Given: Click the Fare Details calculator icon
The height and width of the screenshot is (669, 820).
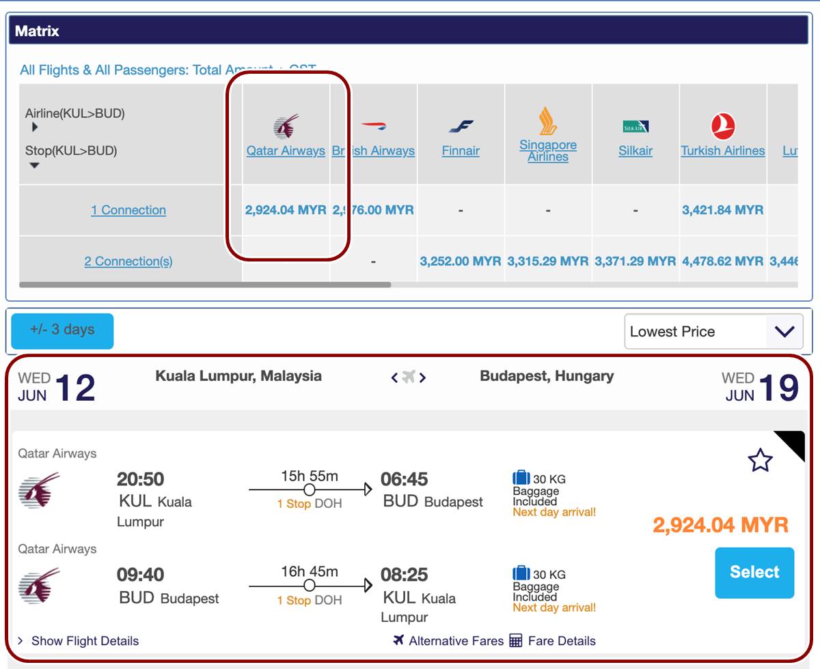Looking at the screenshot, I should tap(516, 640).
